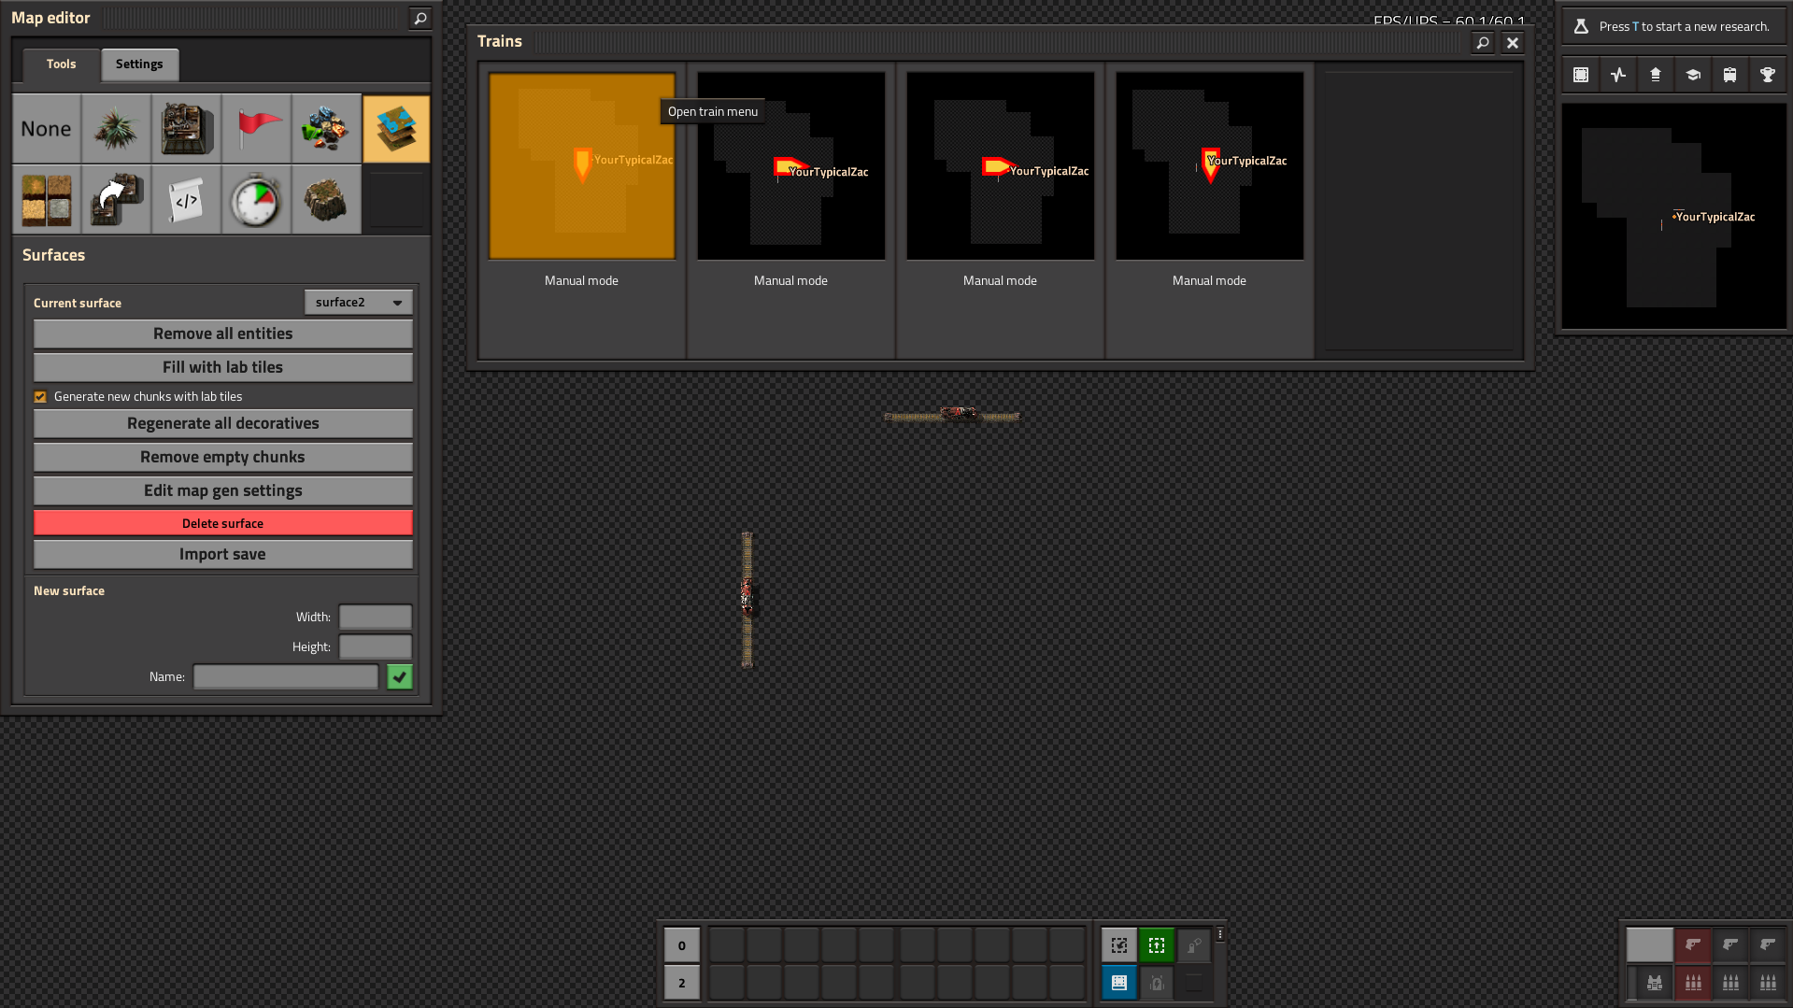Click the armor slot icon
The height and width of the screenshot is (1008, 1793).
coord(1656,983)
